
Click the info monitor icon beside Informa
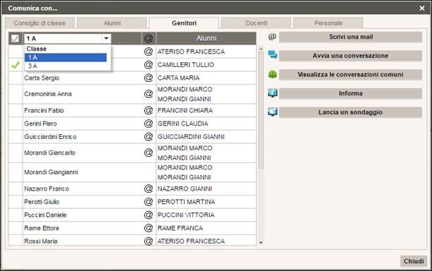[272, 93]
